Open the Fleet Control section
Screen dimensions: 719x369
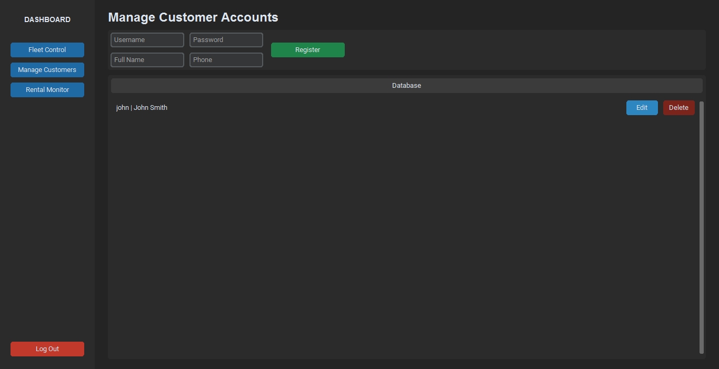pos(47,50)
